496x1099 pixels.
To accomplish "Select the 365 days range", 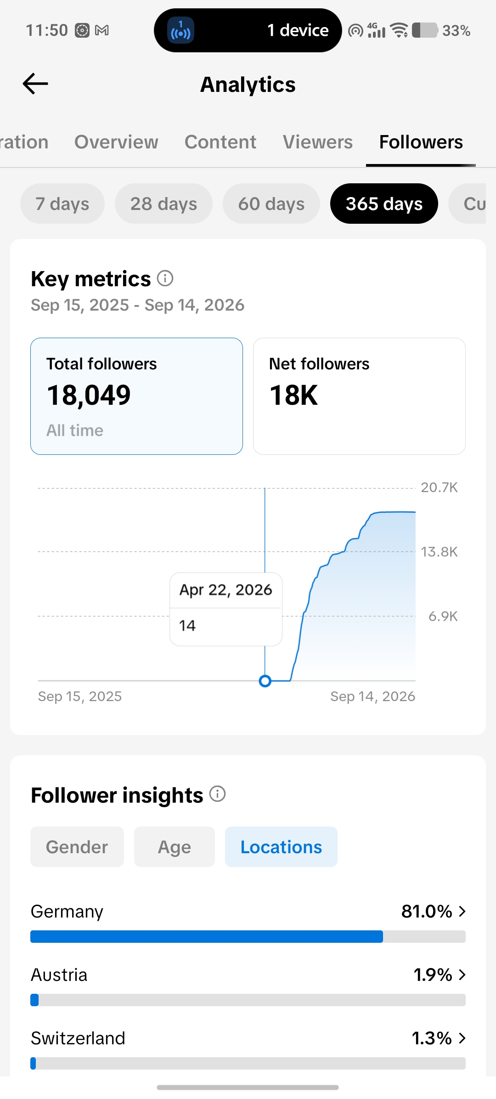I will (x=384, y=204).
